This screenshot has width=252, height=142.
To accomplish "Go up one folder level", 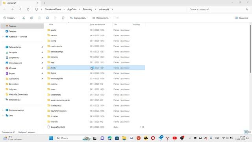I will click(x=20, y=9).
